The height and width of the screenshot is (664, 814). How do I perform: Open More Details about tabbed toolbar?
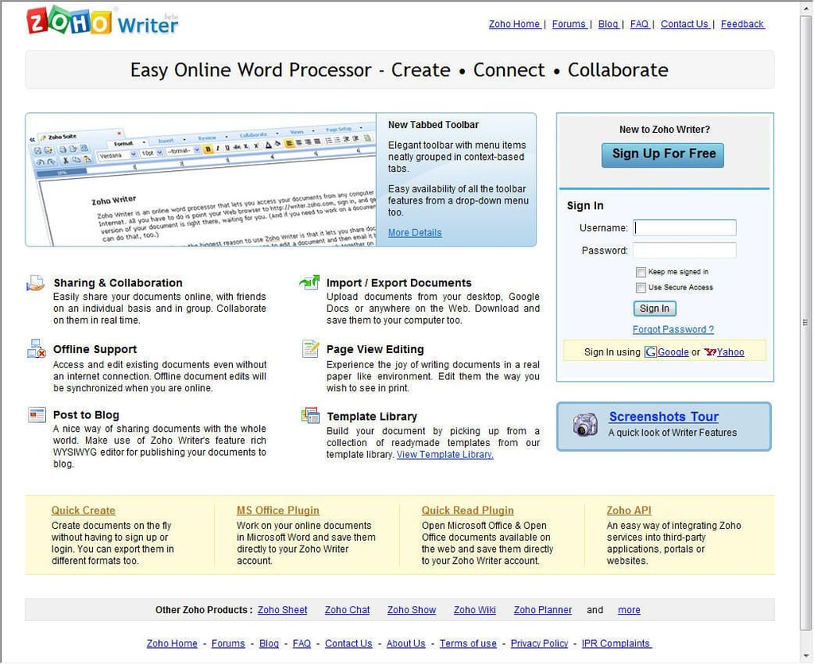[x=415, y=233]
